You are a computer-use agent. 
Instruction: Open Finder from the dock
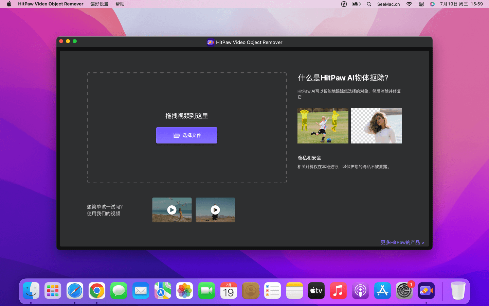pos(31,291)
